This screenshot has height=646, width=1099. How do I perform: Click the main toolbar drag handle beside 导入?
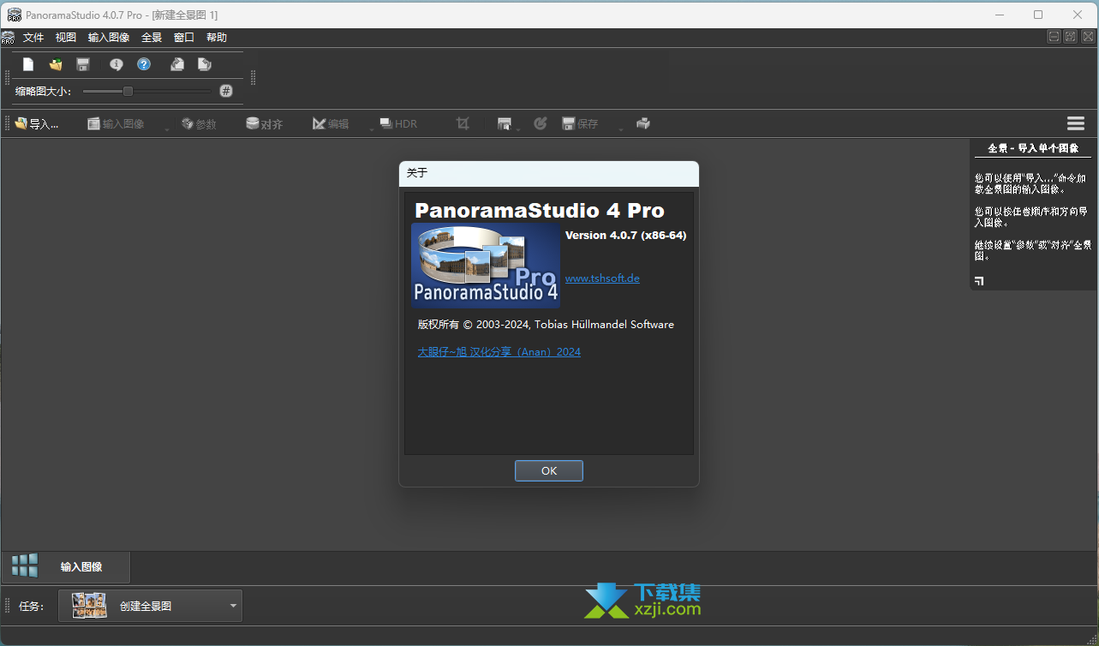coord(8,123)
